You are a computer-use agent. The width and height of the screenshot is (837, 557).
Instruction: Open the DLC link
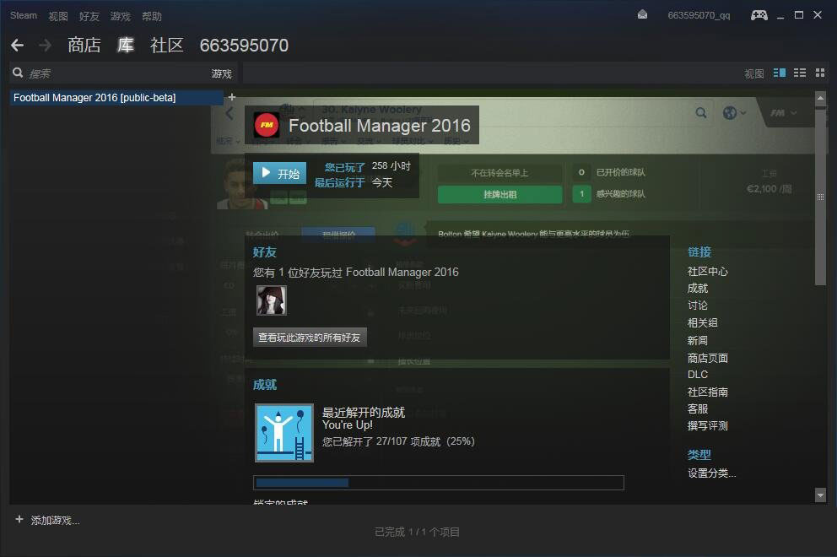[x=698, y=375]
